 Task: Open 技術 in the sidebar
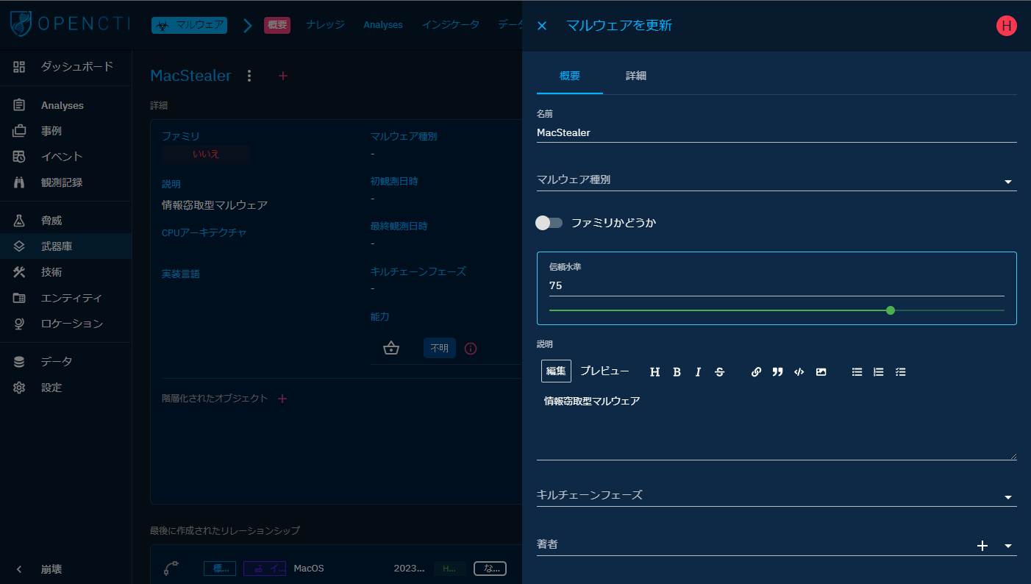66,272
